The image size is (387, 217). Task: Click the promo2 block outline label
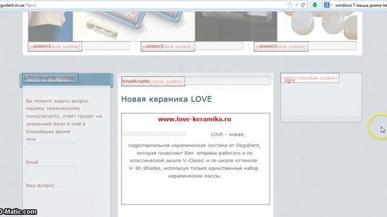tap(168, 46)
